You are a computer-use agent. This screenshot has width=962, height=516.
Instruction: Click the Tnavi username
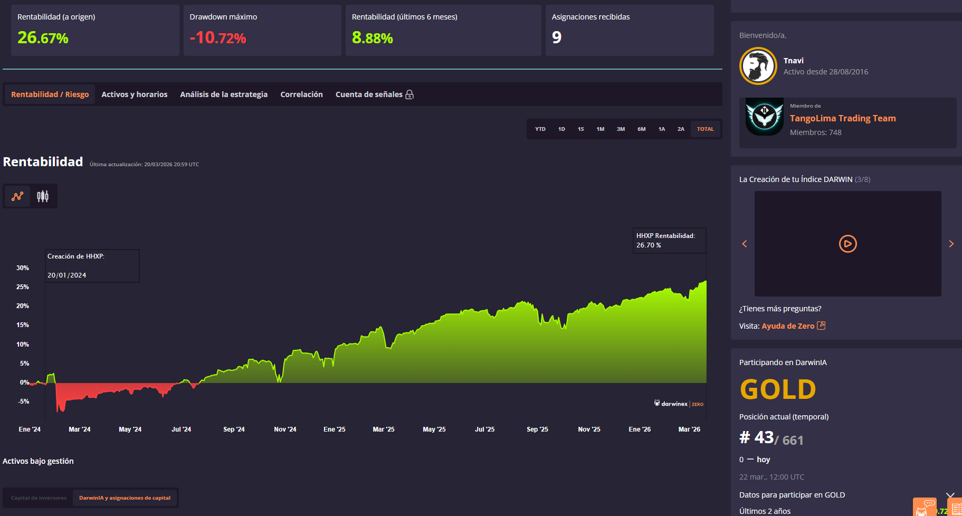(x=794, y=61)
